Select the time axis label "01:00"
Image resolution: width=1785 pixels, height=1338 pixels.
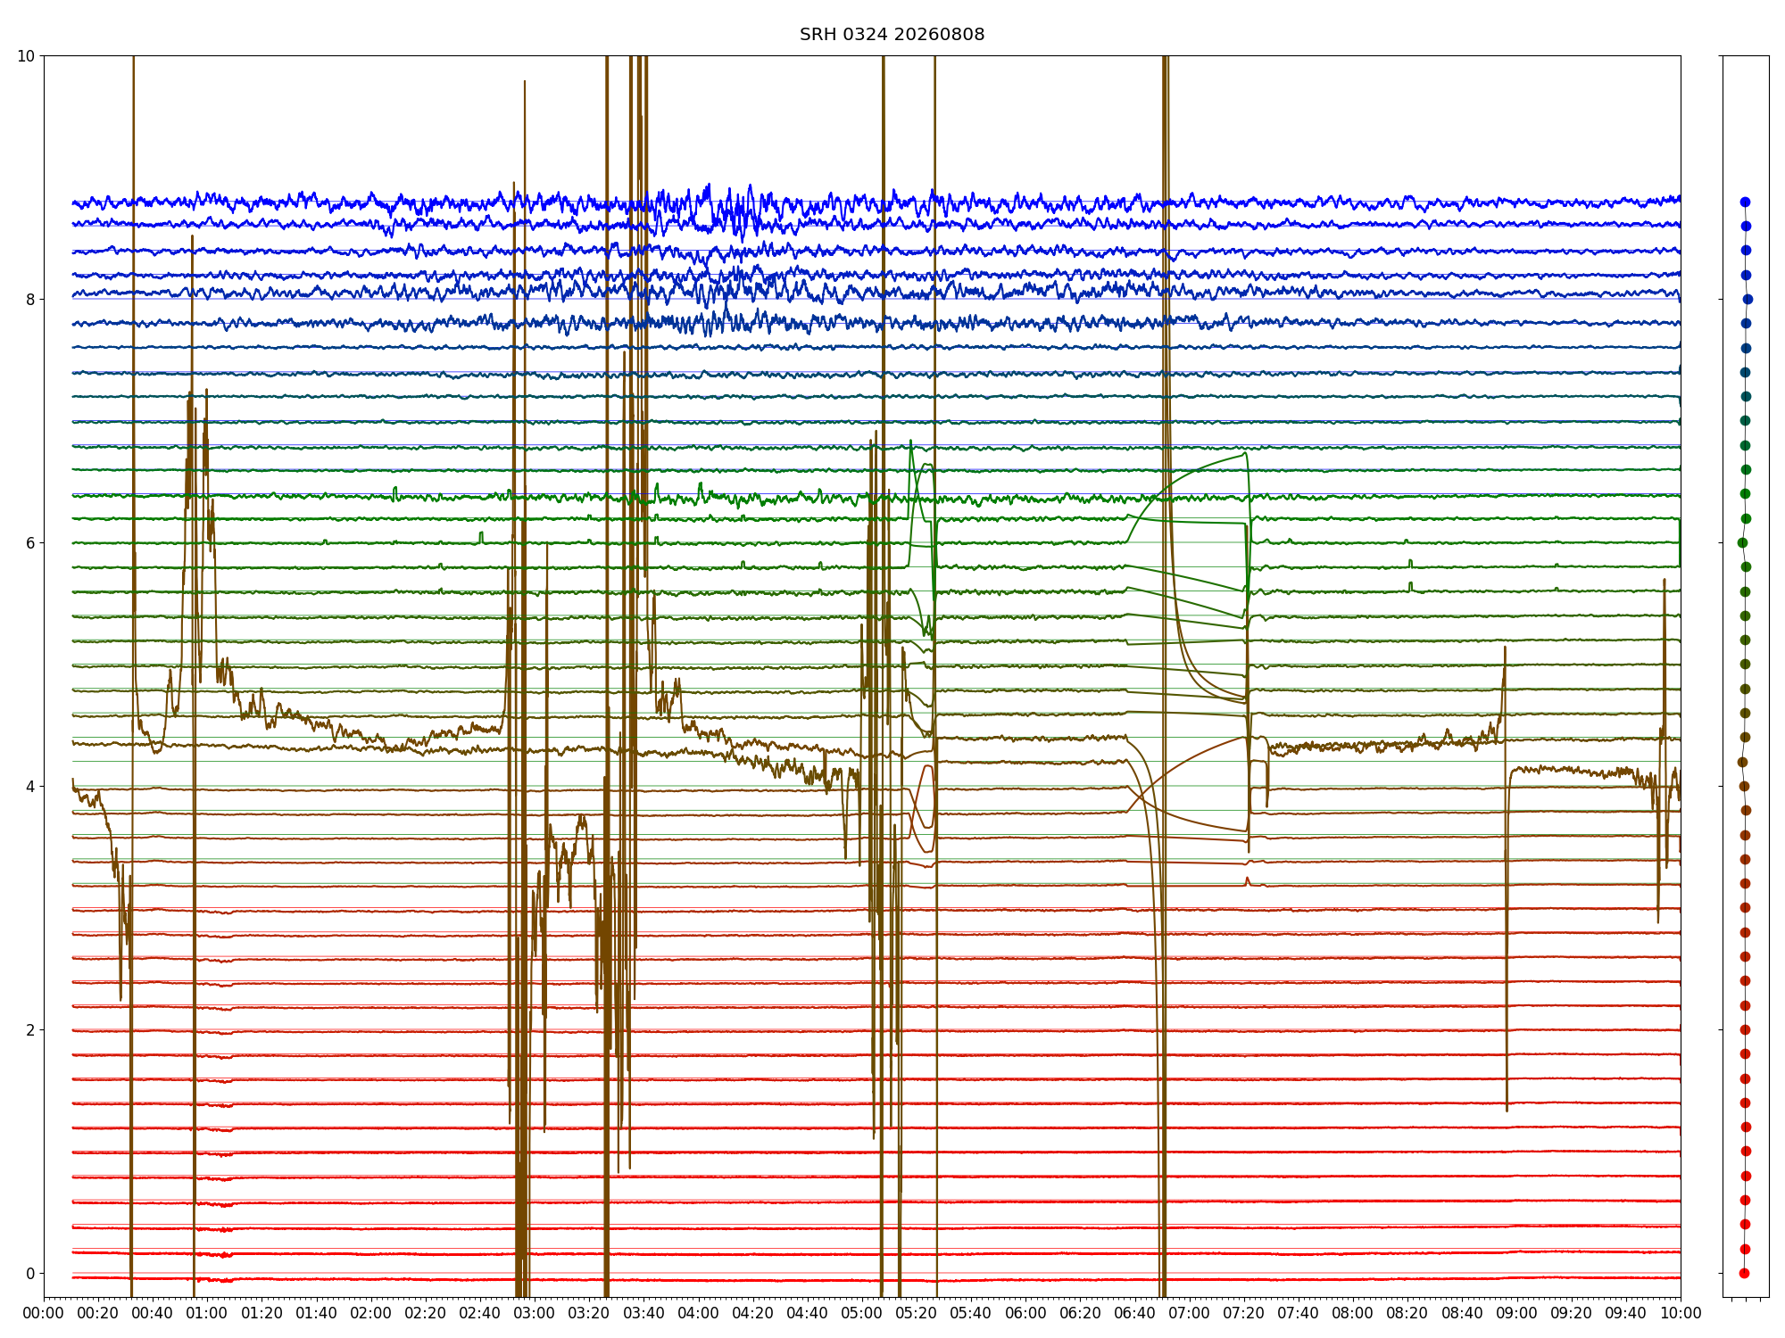coord(207,1314)
